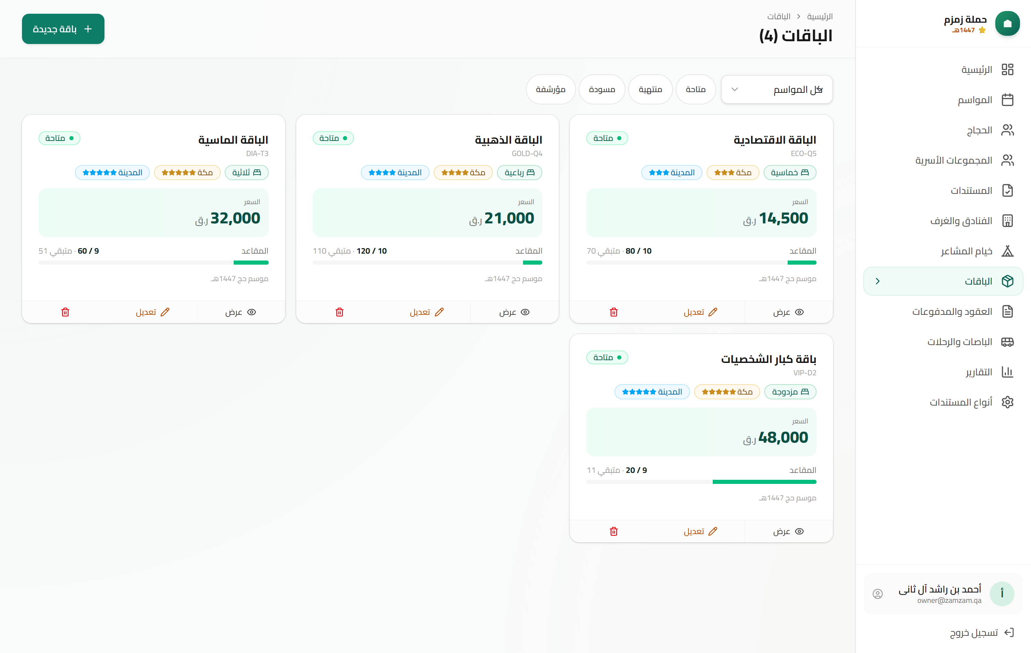1031x653 pixels.
Task: Select the المجموعات الأسرية icon
Action: click(1007, 160)
